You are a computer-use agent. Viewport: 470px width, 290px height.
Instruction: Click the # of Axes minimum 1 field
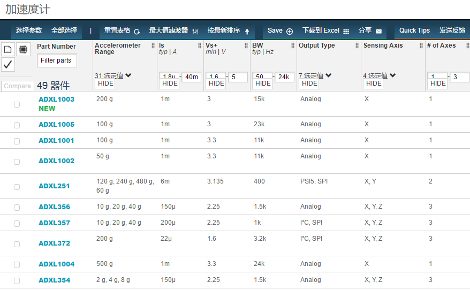click(437, 75)
